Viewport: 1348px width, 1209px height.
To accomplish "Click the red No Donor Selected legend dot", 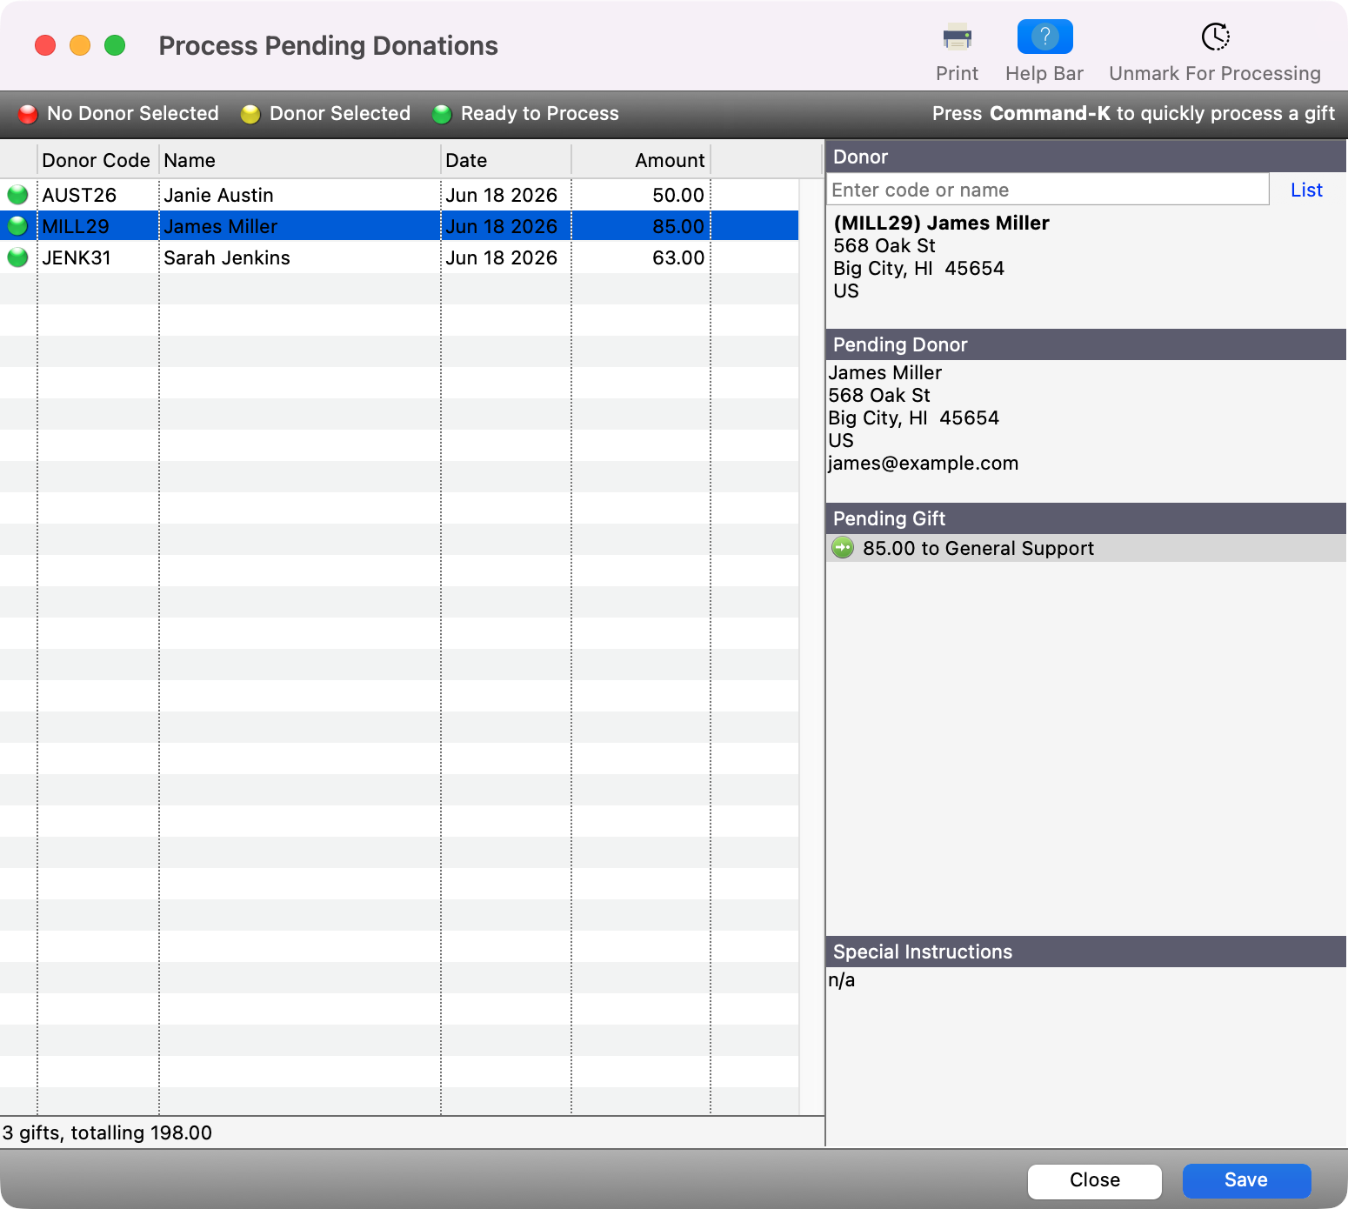I will (28, 114).
